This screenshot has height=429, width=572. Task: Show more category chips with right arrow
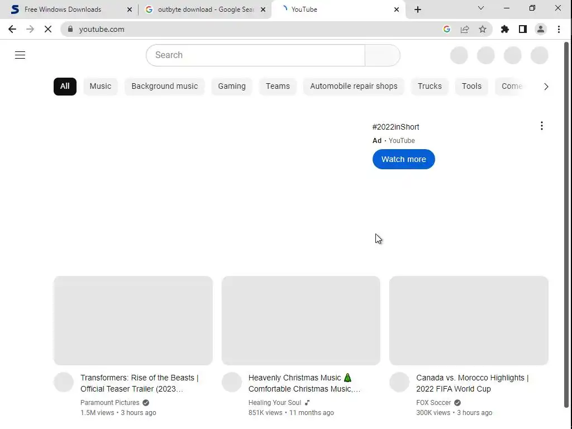pos(546,87)
